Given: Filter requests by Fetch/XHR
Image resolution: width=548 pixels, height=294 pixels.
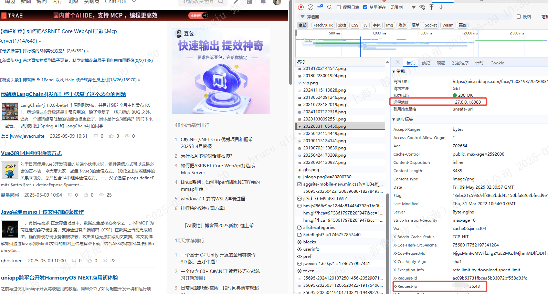Looking at the screenshot, I should (323, 25).
